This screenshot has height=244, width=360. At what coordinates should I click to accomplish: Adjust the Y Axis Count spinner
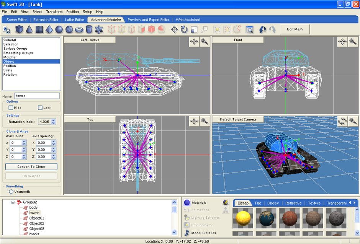point(24,150)
